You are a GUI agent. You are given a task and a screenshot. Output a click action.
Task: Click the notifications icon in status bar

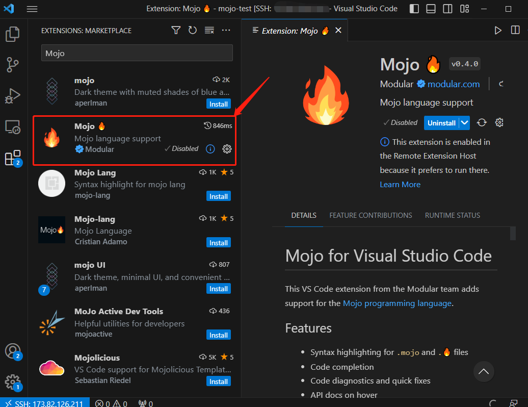point(513,403)
